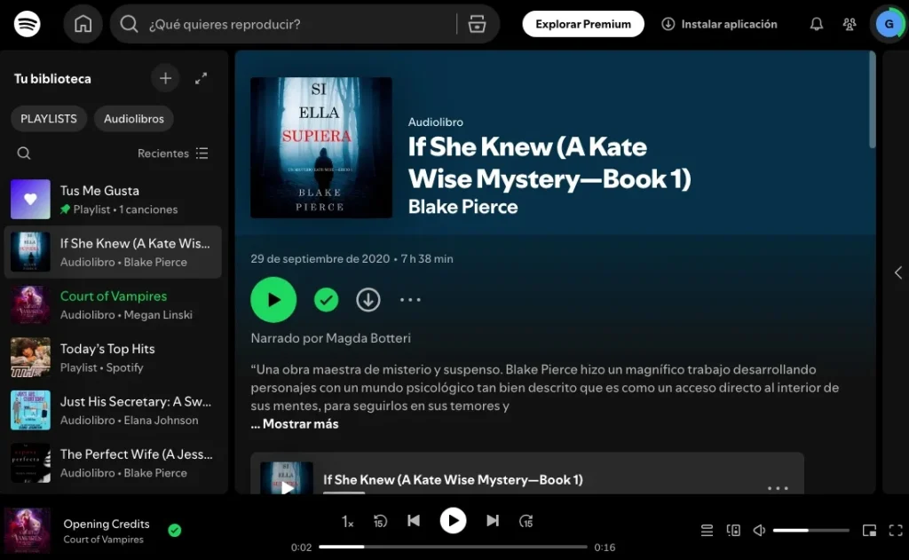
Task: Select If She Knew in library list
Action: 113,252
